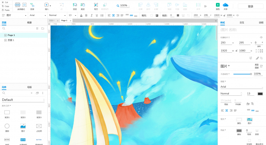The height and width of the screenshot is (145, 266).
Task: Open the canvas tab list dropdown arrow
Action: click(216, 21)
